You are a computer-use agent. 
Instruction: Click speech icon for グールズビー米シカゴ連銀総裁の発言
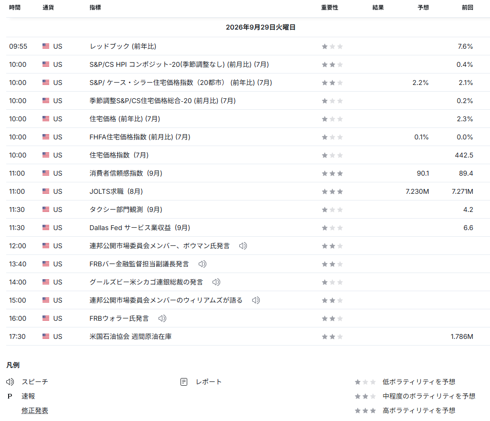216,282
